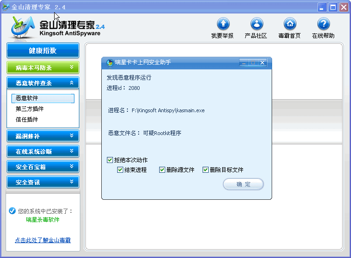
Task: Follow the 点击此处了解金山毒霸 link
Action: pos(43,240)
